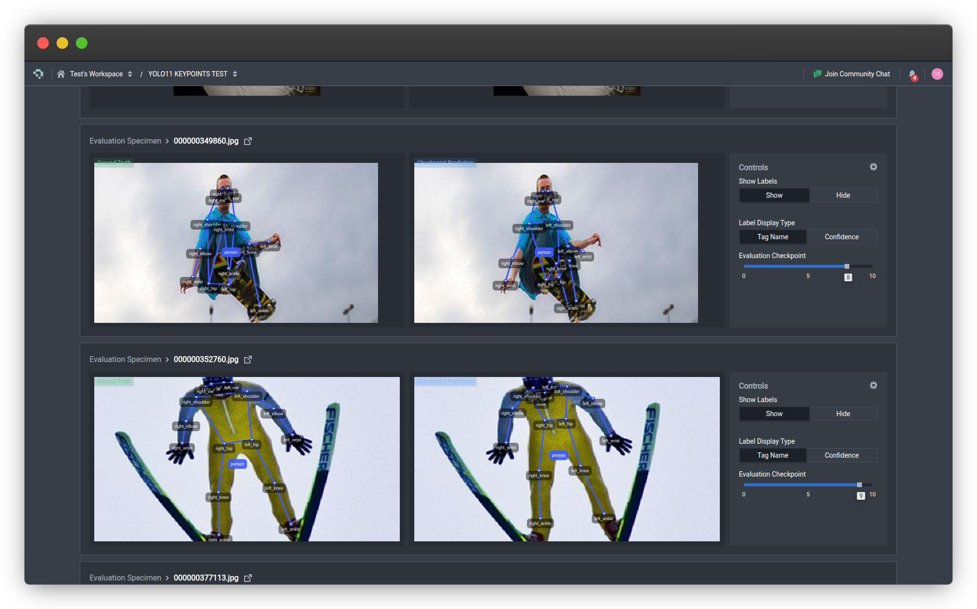The image size is (977, 609).
Task: Click the notifications bell showing 4 alerts
Action: 912,73
